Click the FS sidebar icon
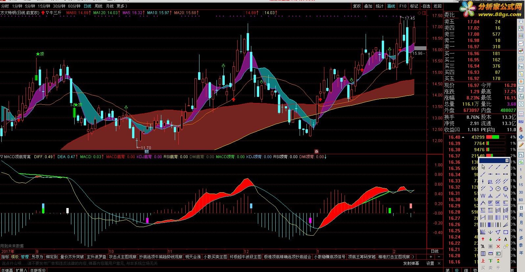 pyautogui.click(x=521, y=155)
